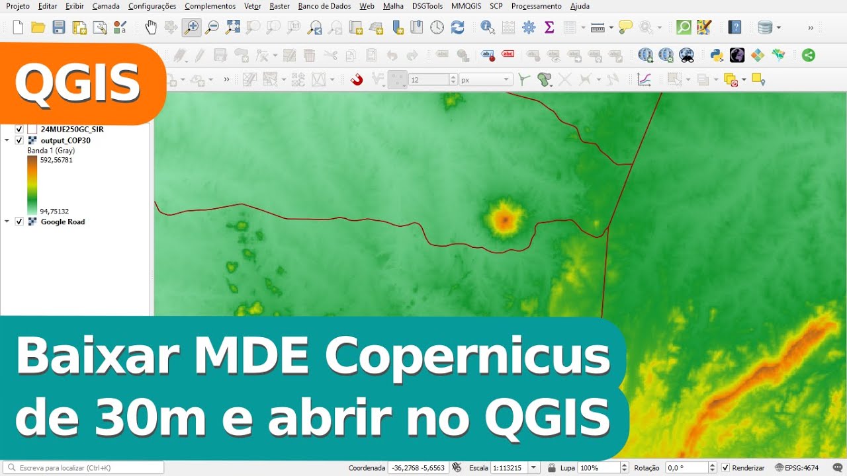Refresh the map canvas
The image size is (847, 476).
point(457,27)
